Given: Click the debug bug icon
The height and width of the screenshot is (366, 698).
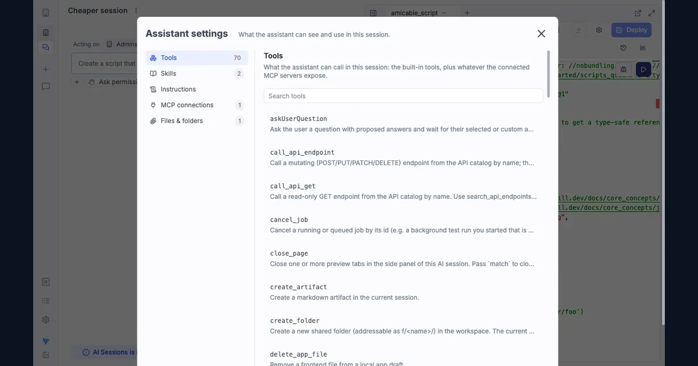Looking at the screenshot, I should point(624,69).
